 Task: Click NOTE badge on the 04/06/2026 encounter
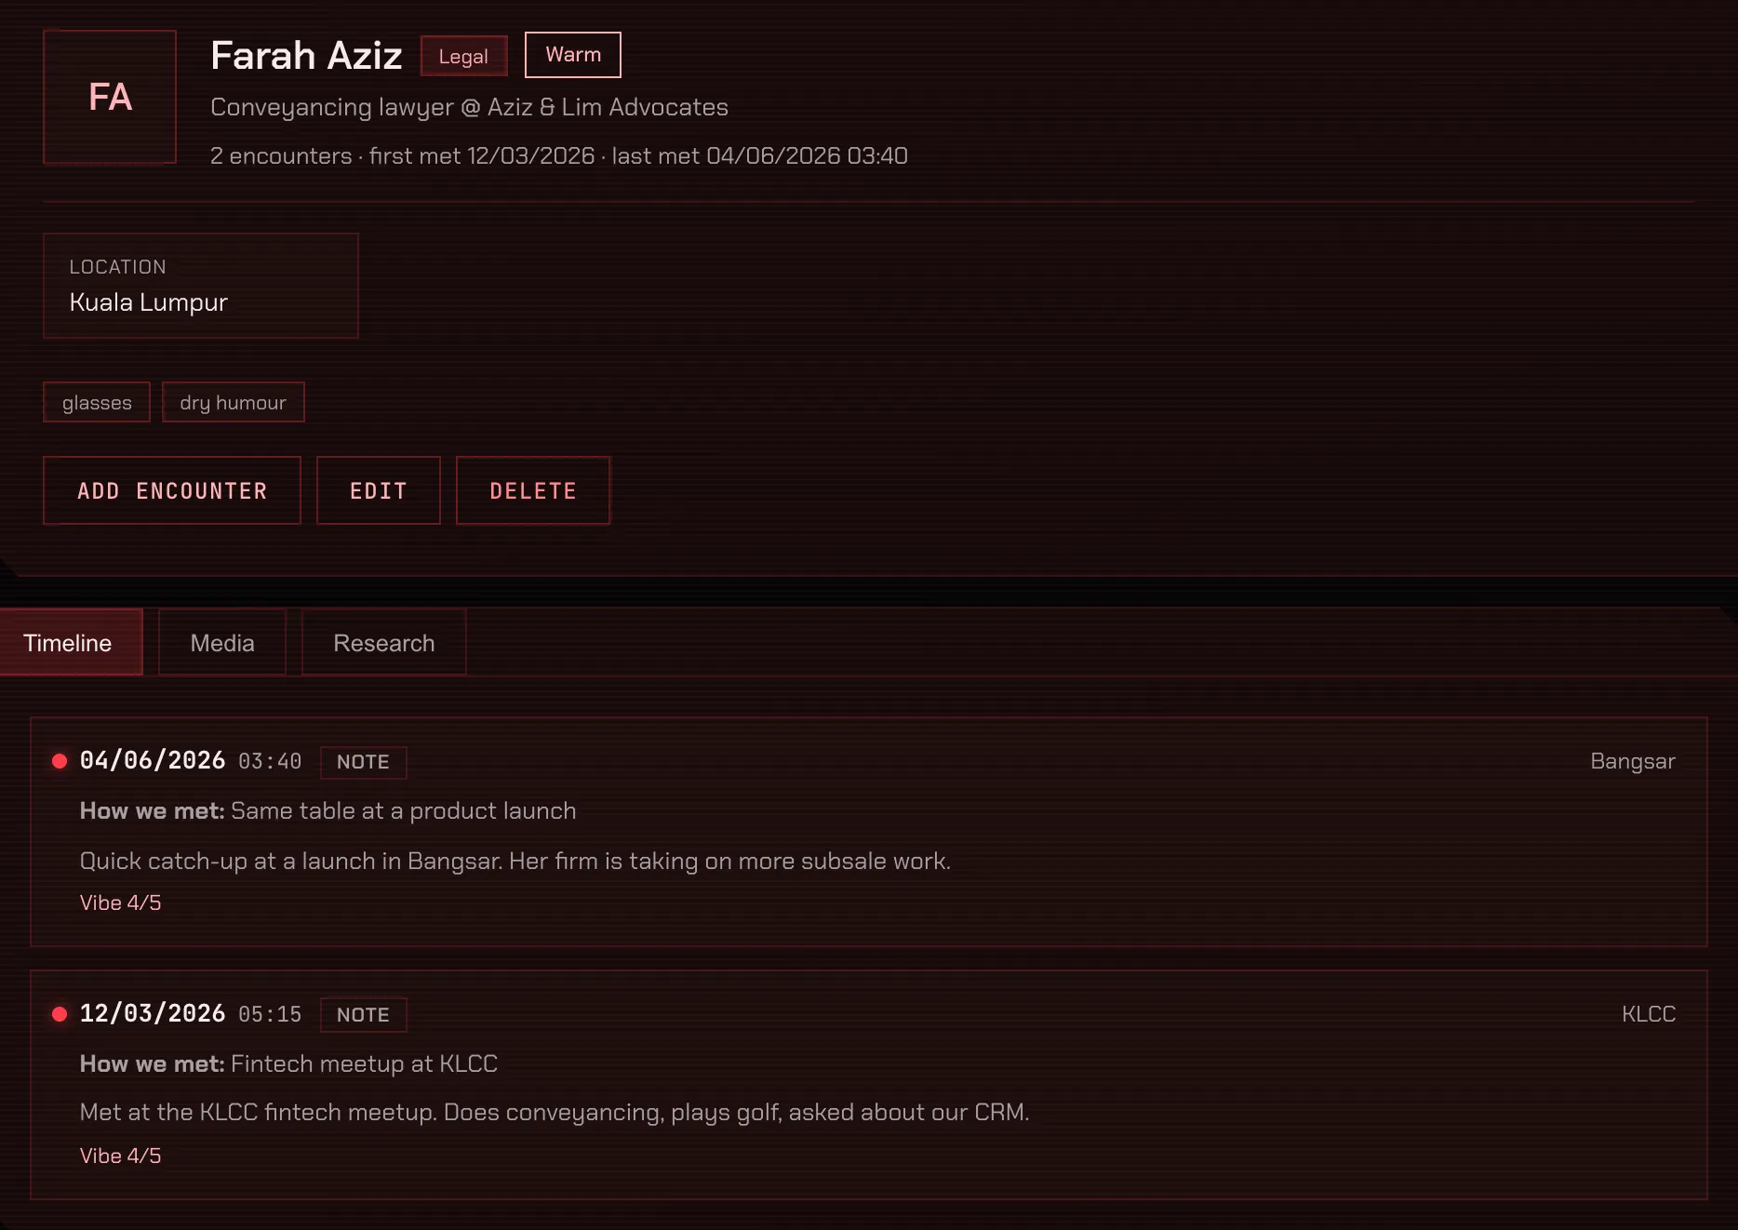point(364,762)
